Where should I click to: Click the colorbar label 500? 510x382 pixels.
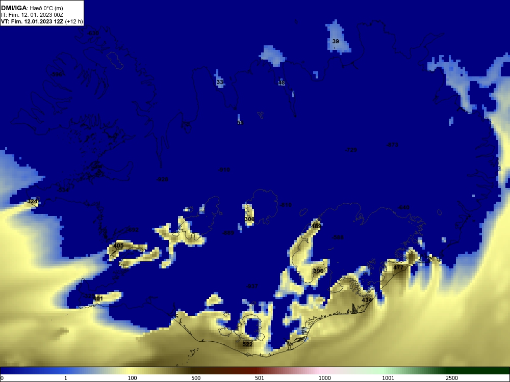point(196,378)
